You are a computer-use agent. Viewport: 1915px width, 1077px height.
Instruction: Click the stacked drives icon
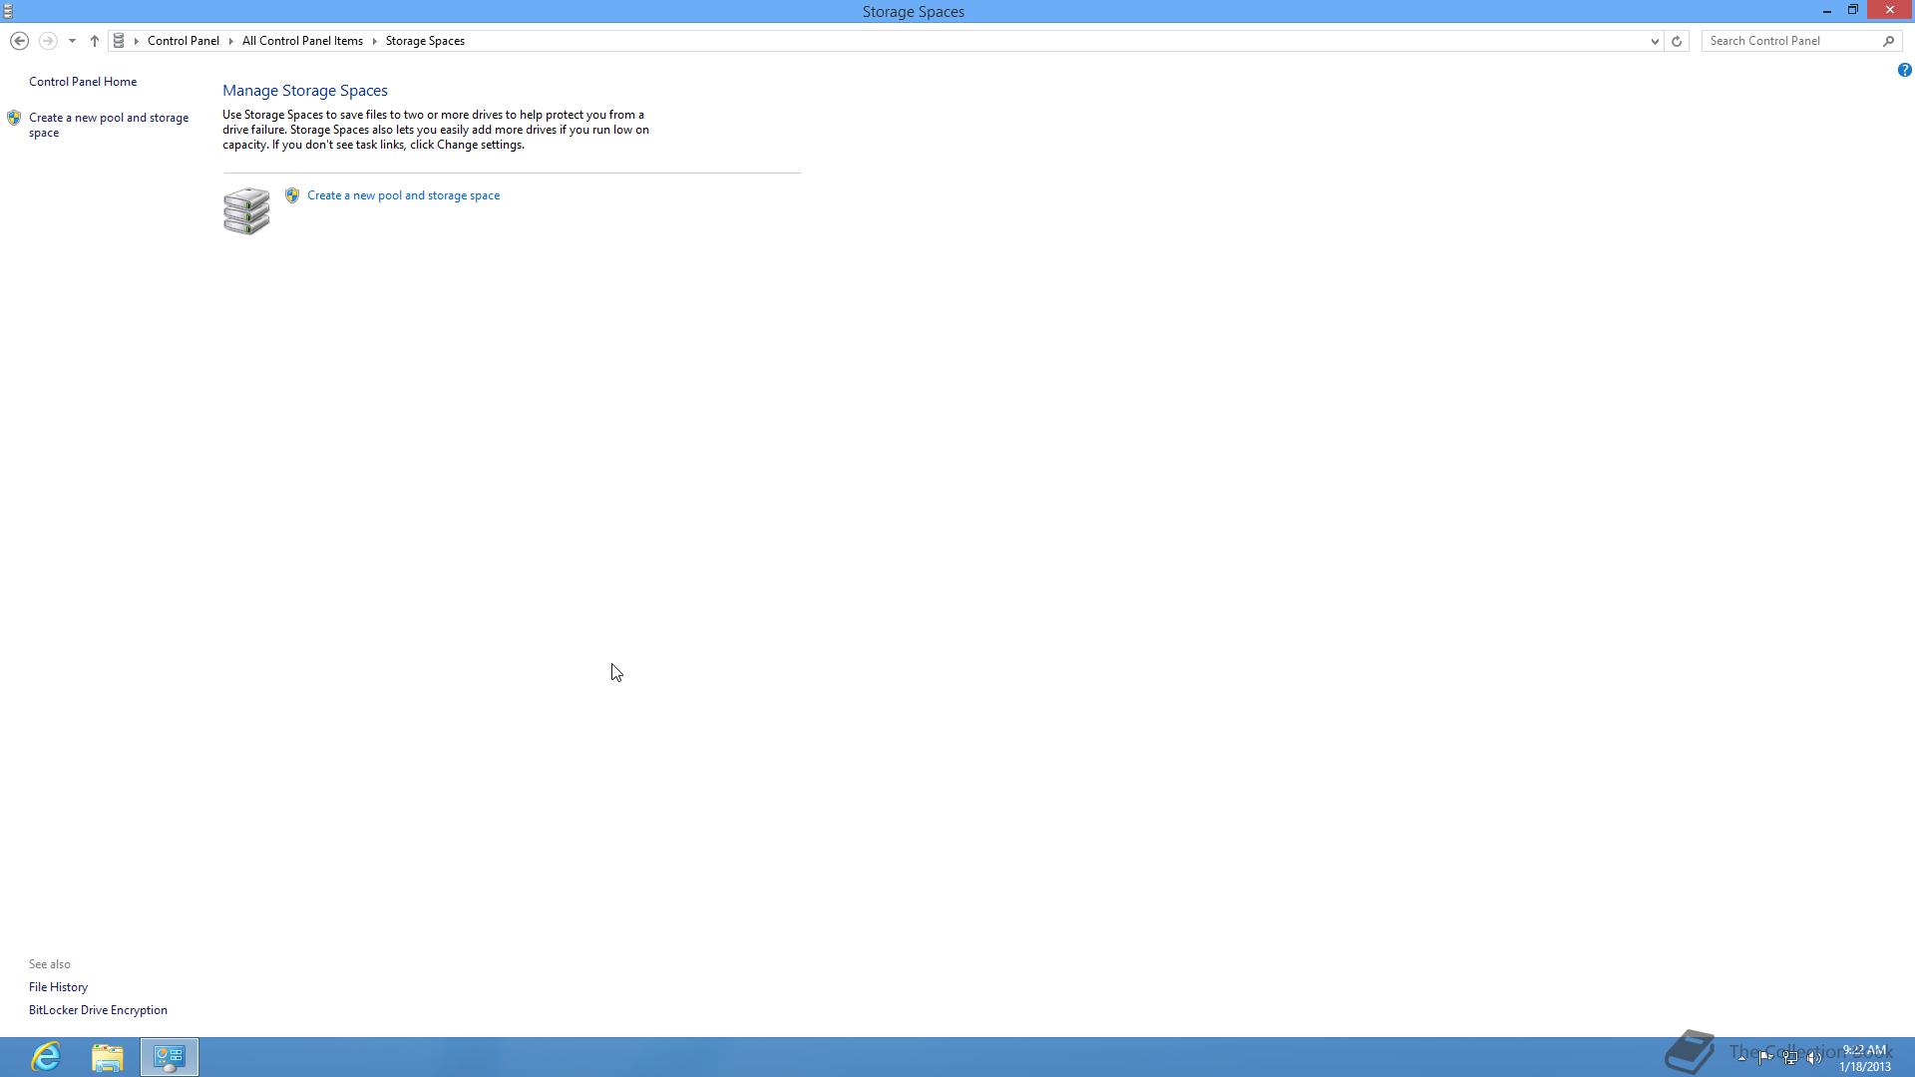click(x=246, y=210)
